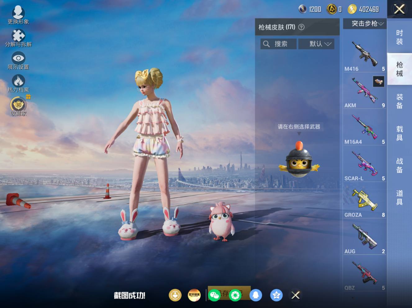
Task: Switch to the 载具 tab
Action: [x=399, y=133]
